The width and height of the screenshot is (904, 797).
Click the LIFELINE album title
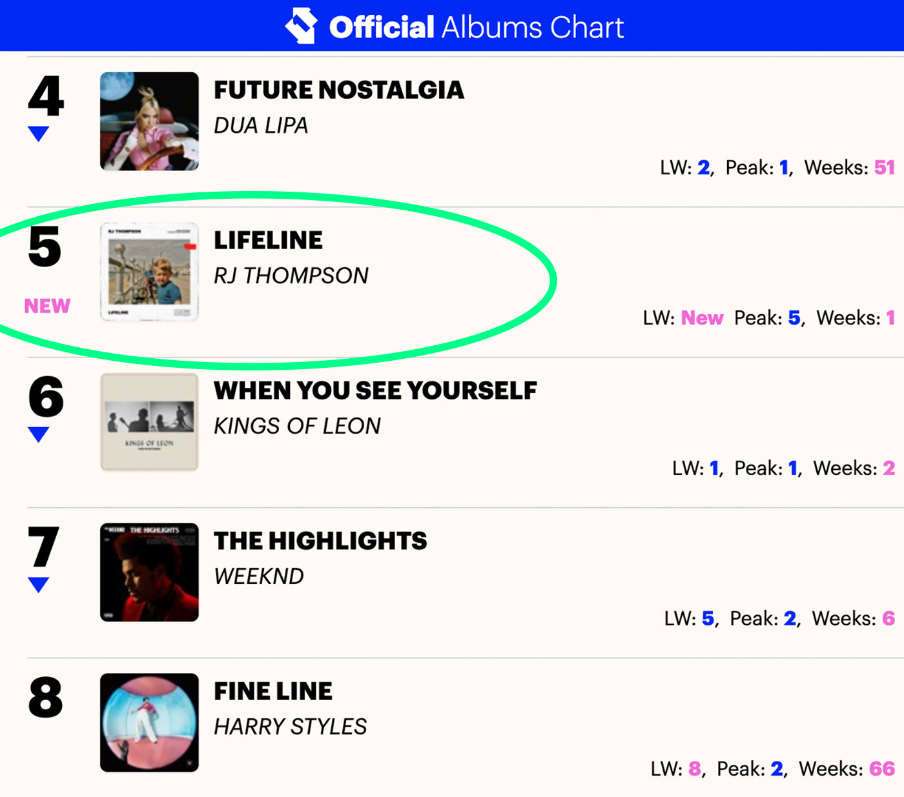pyautogui.click(x=268, y=241)
